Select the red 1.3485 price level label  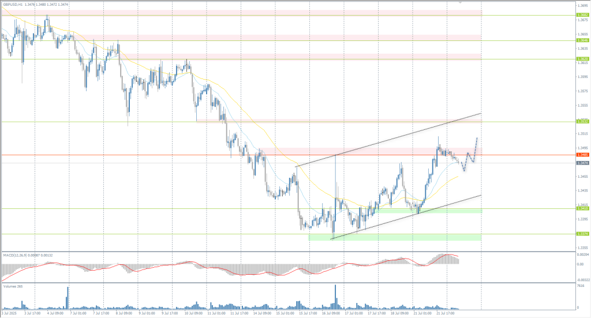[x=582, y=155]
